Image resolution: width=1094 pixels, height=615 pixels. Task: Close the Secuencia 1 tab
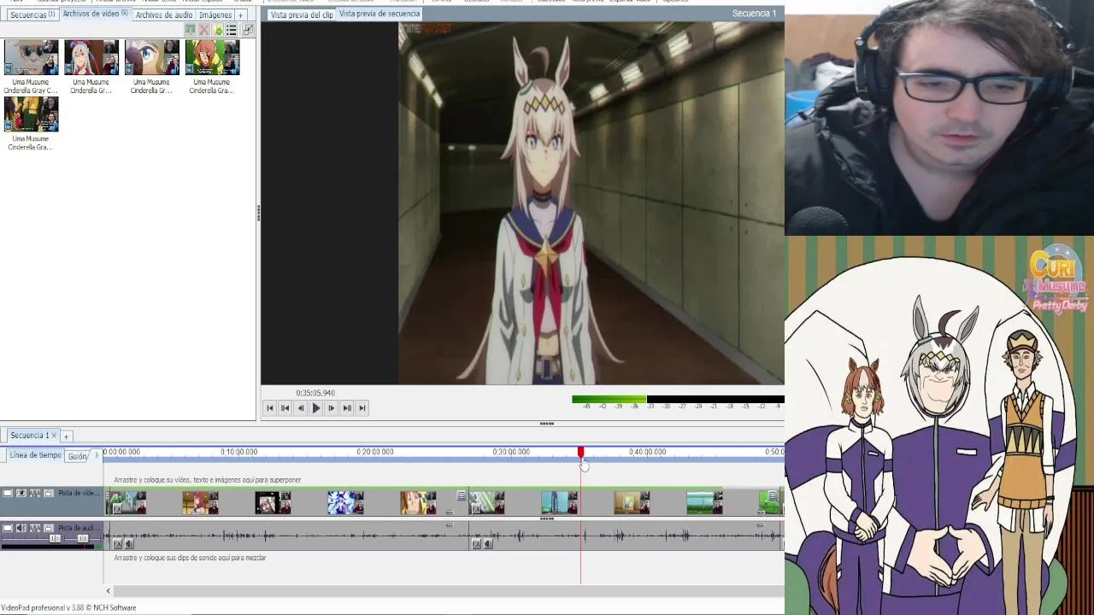[x=54, y=436]
